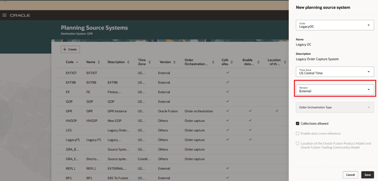
Task: Enable the data cross-reference checkbox
Action: [298, 133]
